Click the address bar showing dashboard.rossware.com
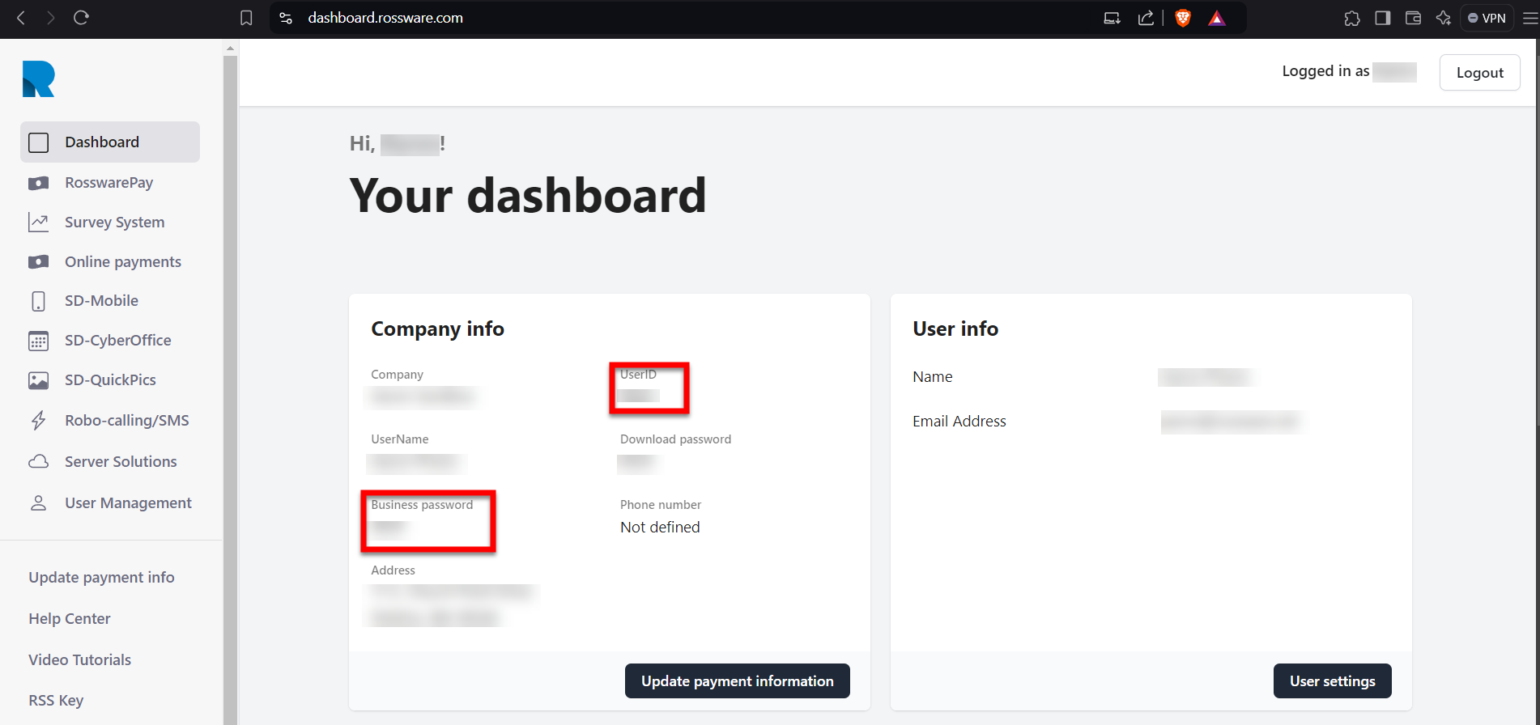This screenshot has height=725, width=1540. [385, 18]
